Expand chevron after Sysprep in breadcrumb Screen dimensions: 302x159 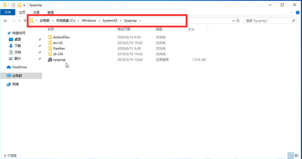pos(140,21)
